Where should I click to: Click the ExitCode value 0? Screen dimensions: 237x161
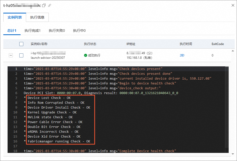pyautogui.click(x=213, y=55)
